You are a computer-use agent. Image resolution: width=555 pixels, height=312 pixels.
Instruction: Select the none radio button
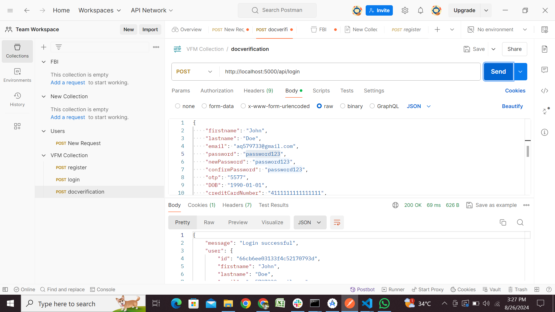click(x=177, y=106)
